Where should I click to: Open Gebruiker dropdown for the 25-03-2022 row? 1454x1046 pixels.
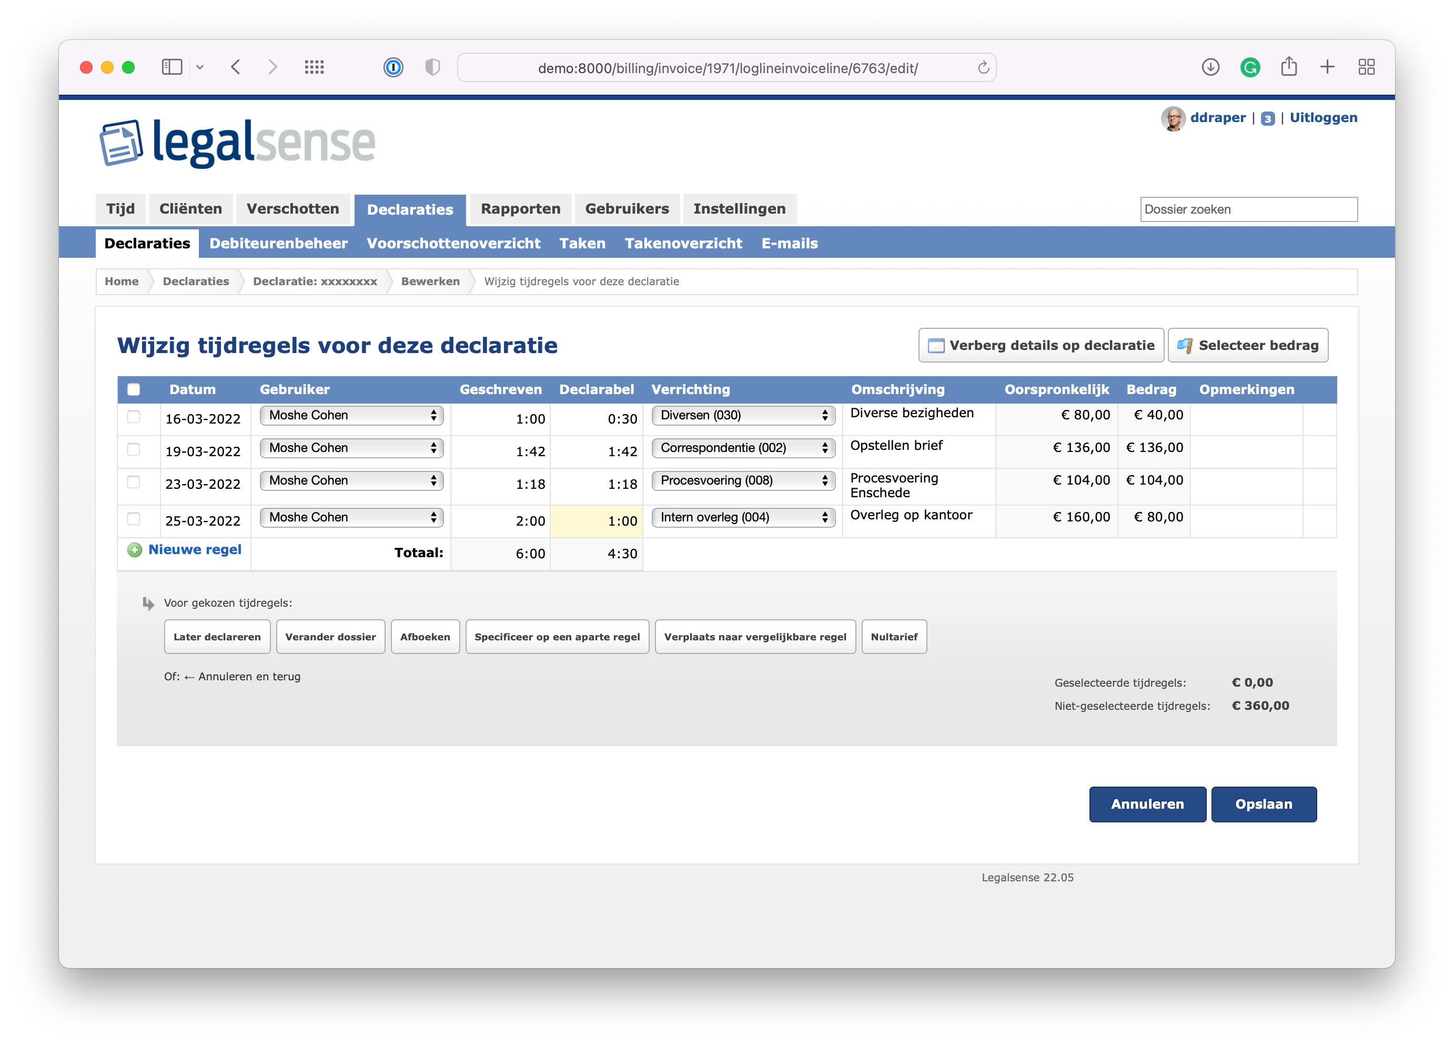tap(351, 518)
